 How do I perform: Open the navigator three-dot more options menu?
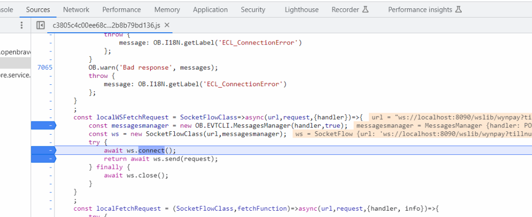click(22, 25)
